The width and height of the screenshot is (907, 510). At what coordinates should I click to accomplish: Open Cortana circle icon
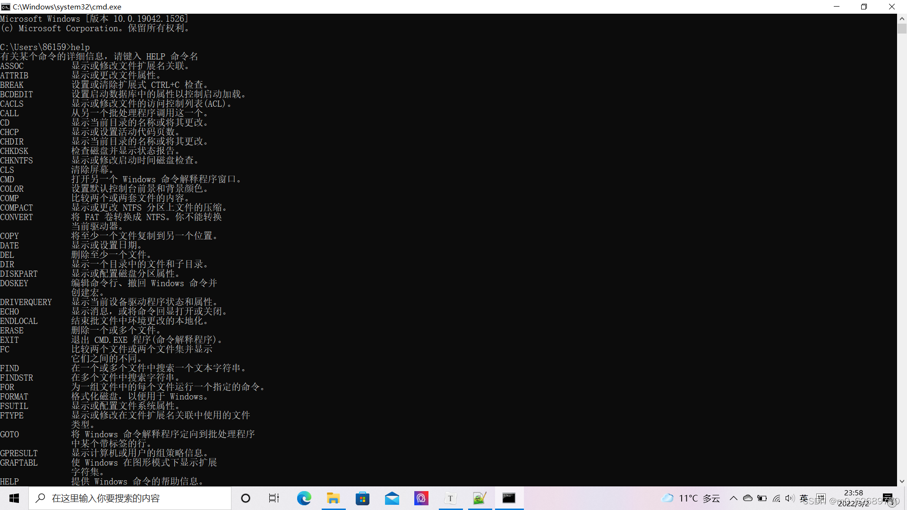pos(245,498)
